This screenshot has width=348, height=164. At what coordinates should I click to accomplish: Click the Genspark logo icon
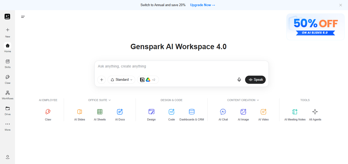coord(7,17)
